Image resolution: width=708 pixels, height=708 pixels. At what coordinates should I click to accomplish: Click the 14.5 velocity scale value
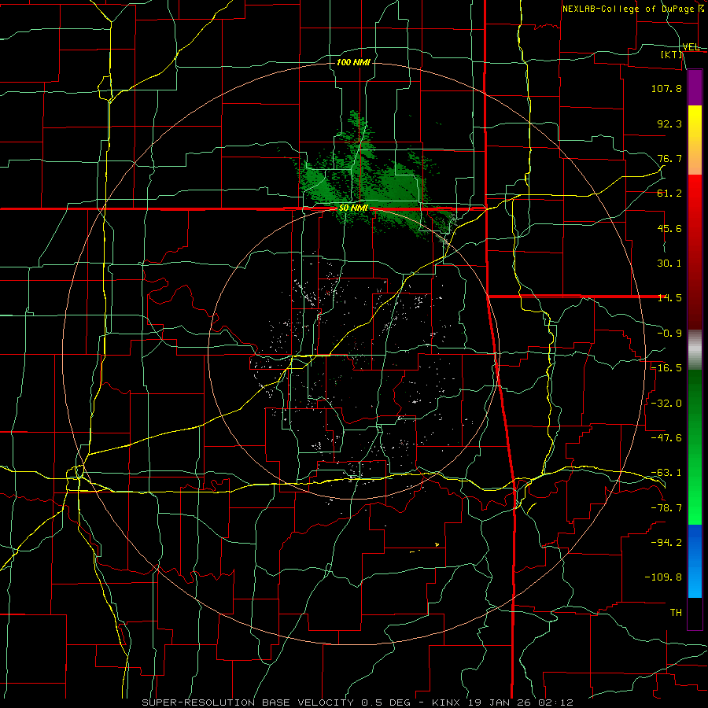669,298
